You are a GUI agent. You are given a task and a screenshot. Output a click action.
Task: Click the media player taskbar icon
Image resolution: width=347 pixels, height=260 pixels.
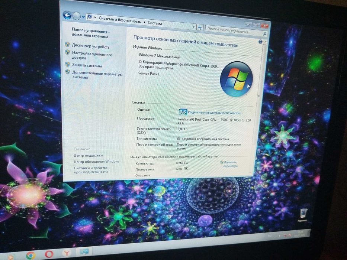11,257
